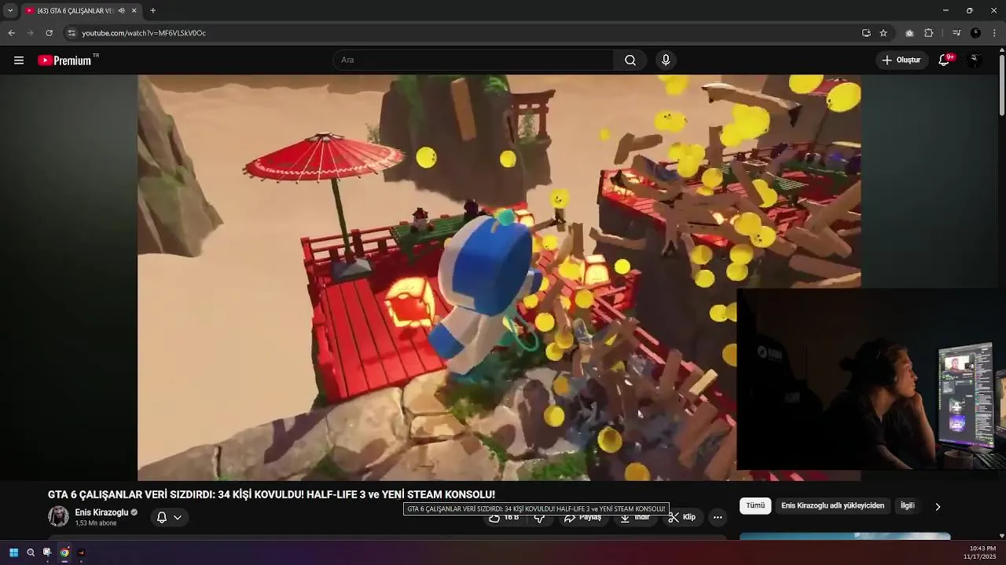Share the video with Paylaş

point(582,517)
